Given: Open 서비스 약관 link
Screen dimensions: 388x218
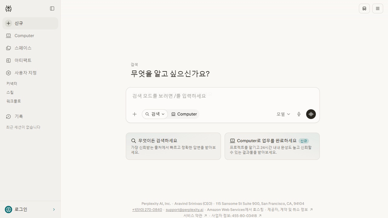Looking at the screenshot, I should click(x=193, y=216).
